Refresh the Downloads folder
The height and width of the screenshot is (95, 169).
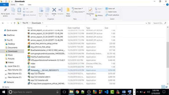(x=149, y=23)
